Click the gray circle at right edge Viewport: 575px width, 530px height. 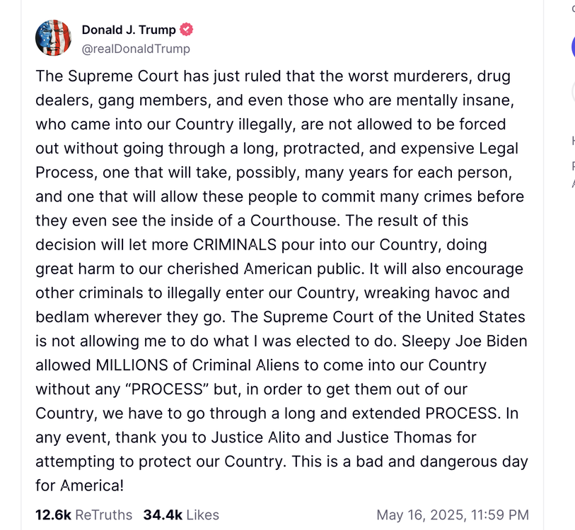click(x=573, y=92)
